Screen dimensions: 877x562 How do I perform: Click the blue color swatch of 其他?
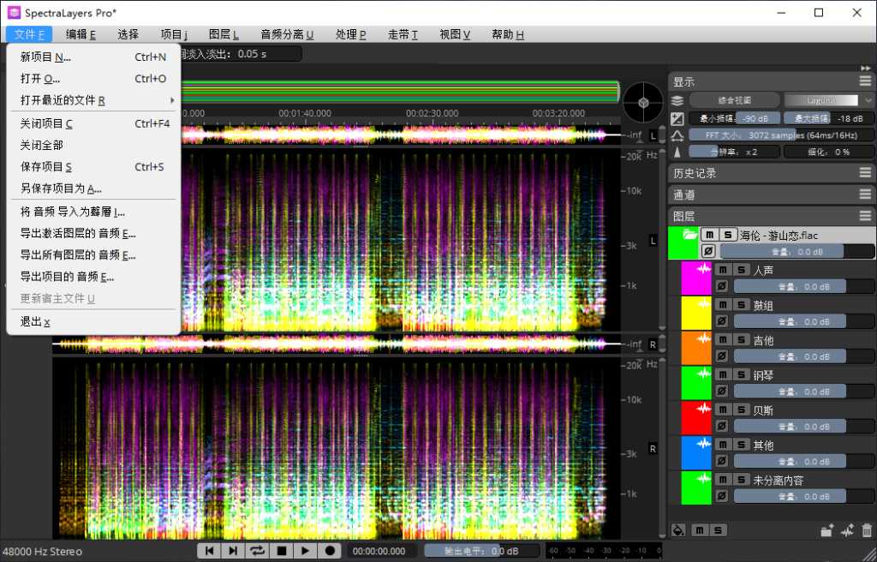(x=695, y=453)
